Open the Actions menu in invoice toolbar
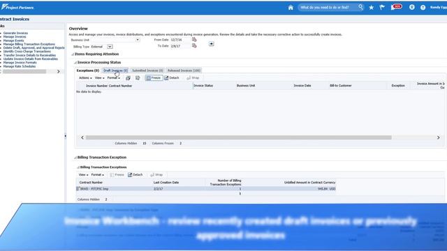Viewport: 447px width, 251px height. (x=85, y=77)
